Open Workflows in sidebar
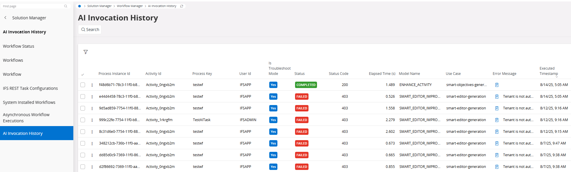571x172 pixels. (13, 60)
